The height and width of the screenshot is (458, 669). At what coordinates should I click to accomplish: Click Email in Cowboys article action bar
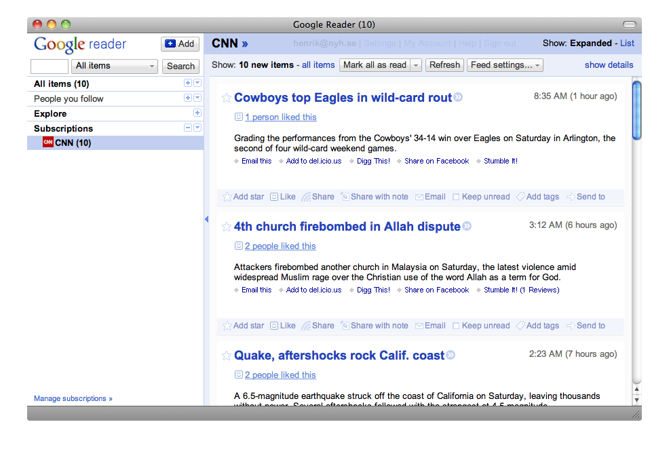click(430, 197)
